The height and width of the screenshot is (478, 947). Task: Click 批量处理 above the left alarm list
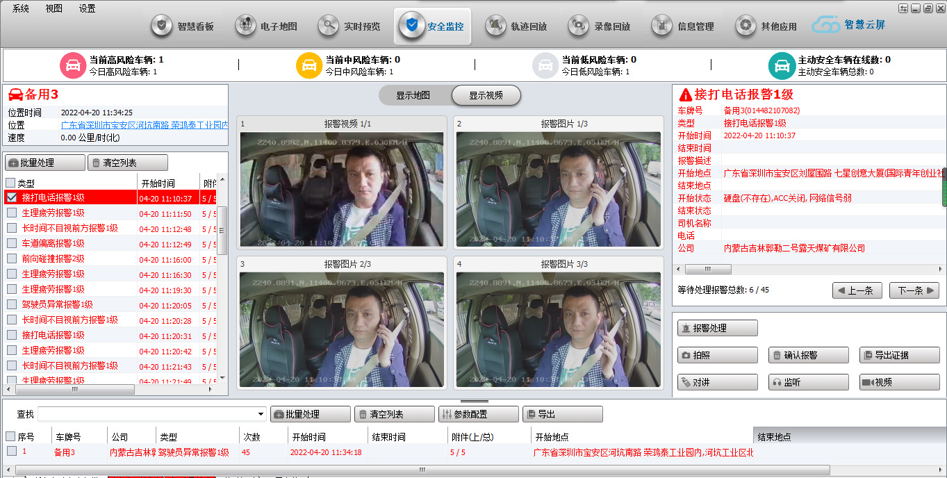pyautogui.click(x=45, y=163)
